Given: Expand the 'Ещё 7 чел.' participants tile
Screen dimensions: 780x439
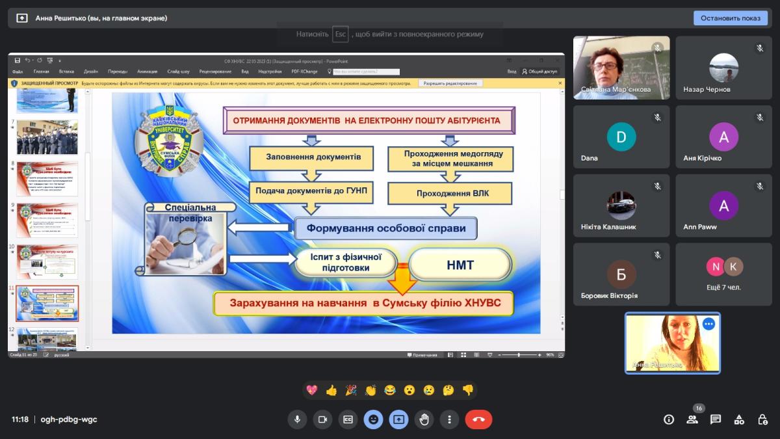Looking at the screenshot, I should [723, 274].
